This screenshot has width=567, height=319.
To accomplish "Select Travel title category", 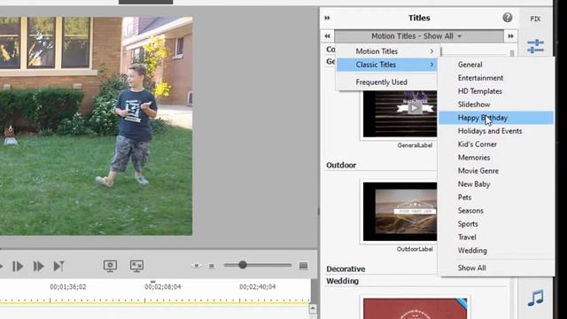I will click(x=496, y=237).
